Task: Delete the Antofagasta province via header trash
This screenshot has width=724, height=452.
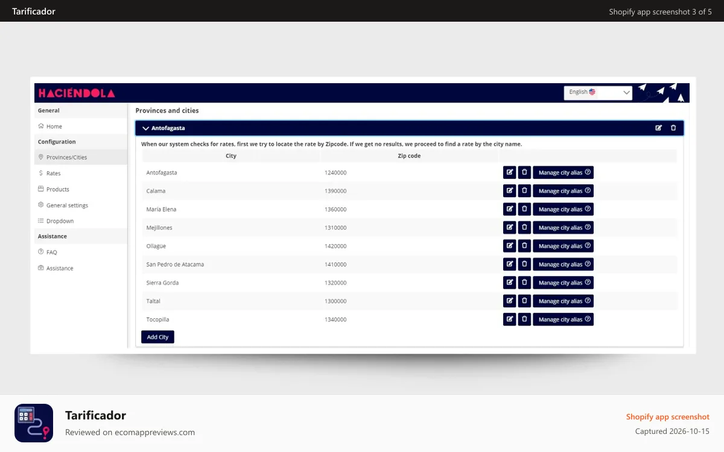Action: point(673,128)
